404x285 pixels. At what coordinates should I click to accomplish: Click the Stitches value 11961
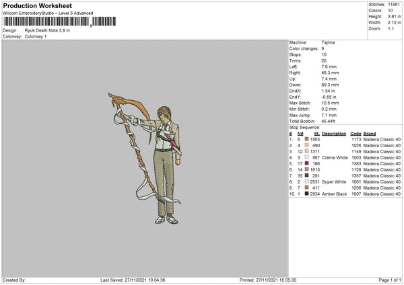point(394,5)
